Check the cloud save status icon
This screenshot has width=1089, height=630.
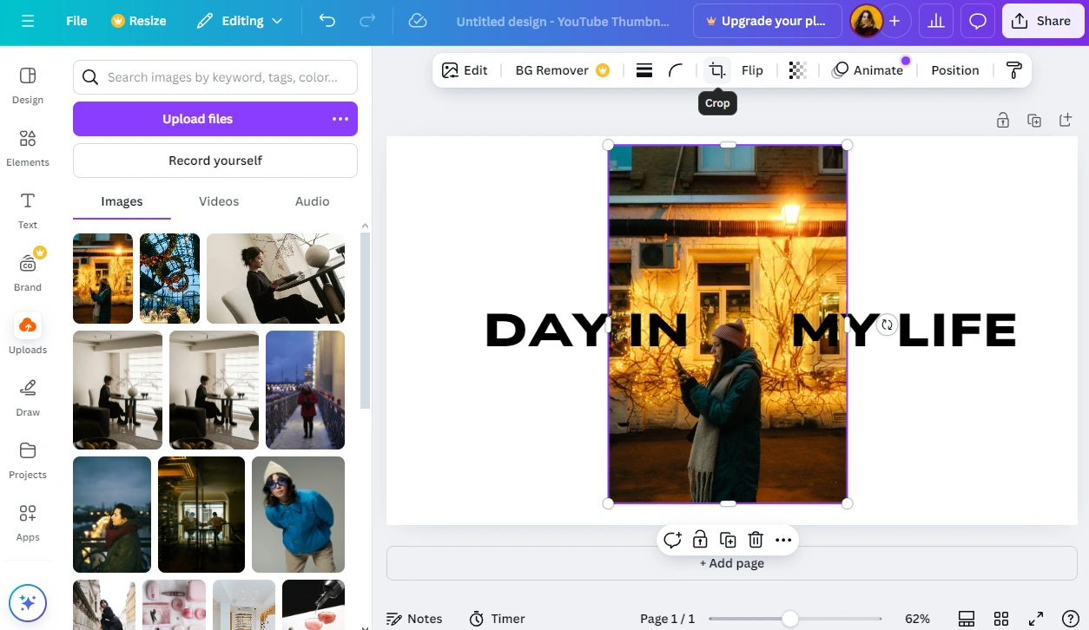418,21
